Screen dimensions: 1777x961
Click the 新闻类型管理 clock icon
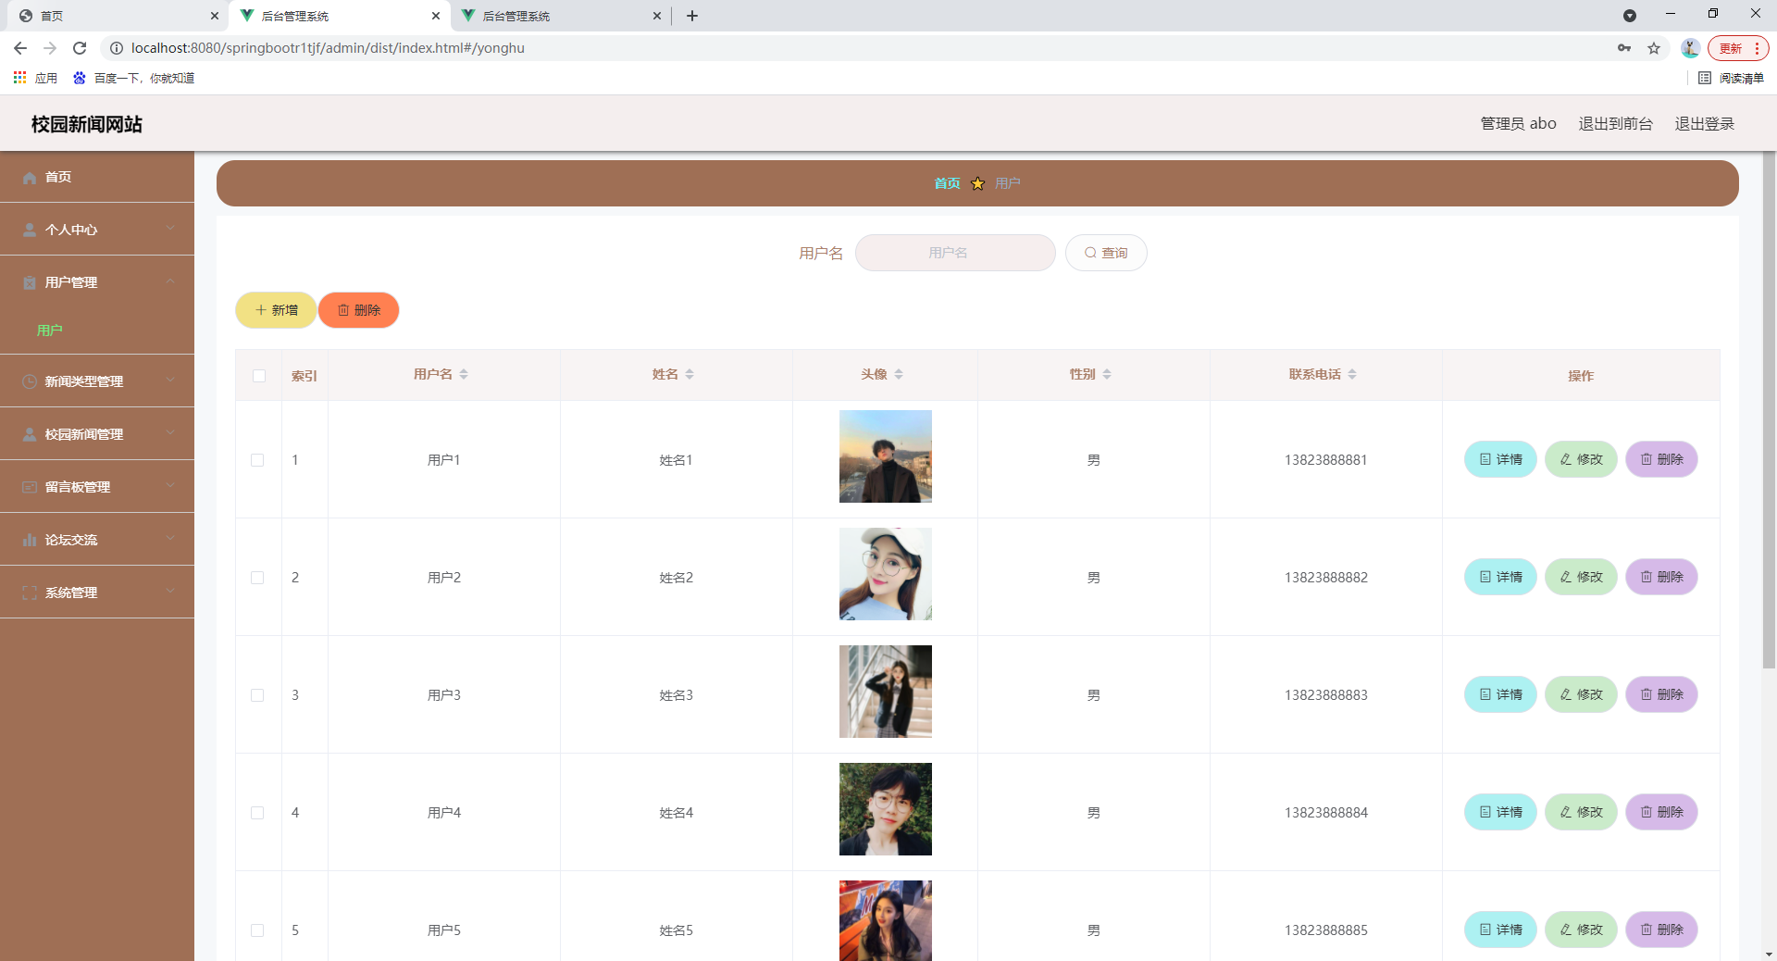click(x=30, y=381)
